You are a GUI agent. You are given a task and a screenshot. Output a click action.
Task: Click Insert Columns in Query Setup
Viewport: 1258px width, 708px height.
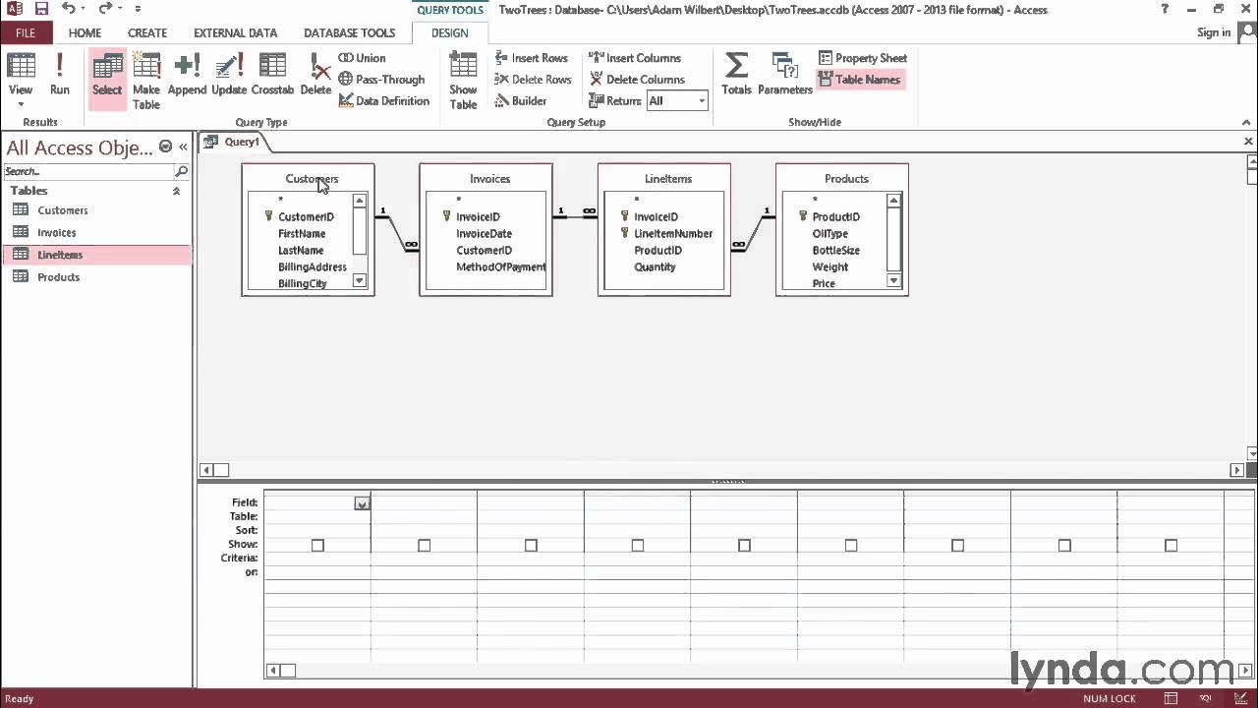click(635, 58)
